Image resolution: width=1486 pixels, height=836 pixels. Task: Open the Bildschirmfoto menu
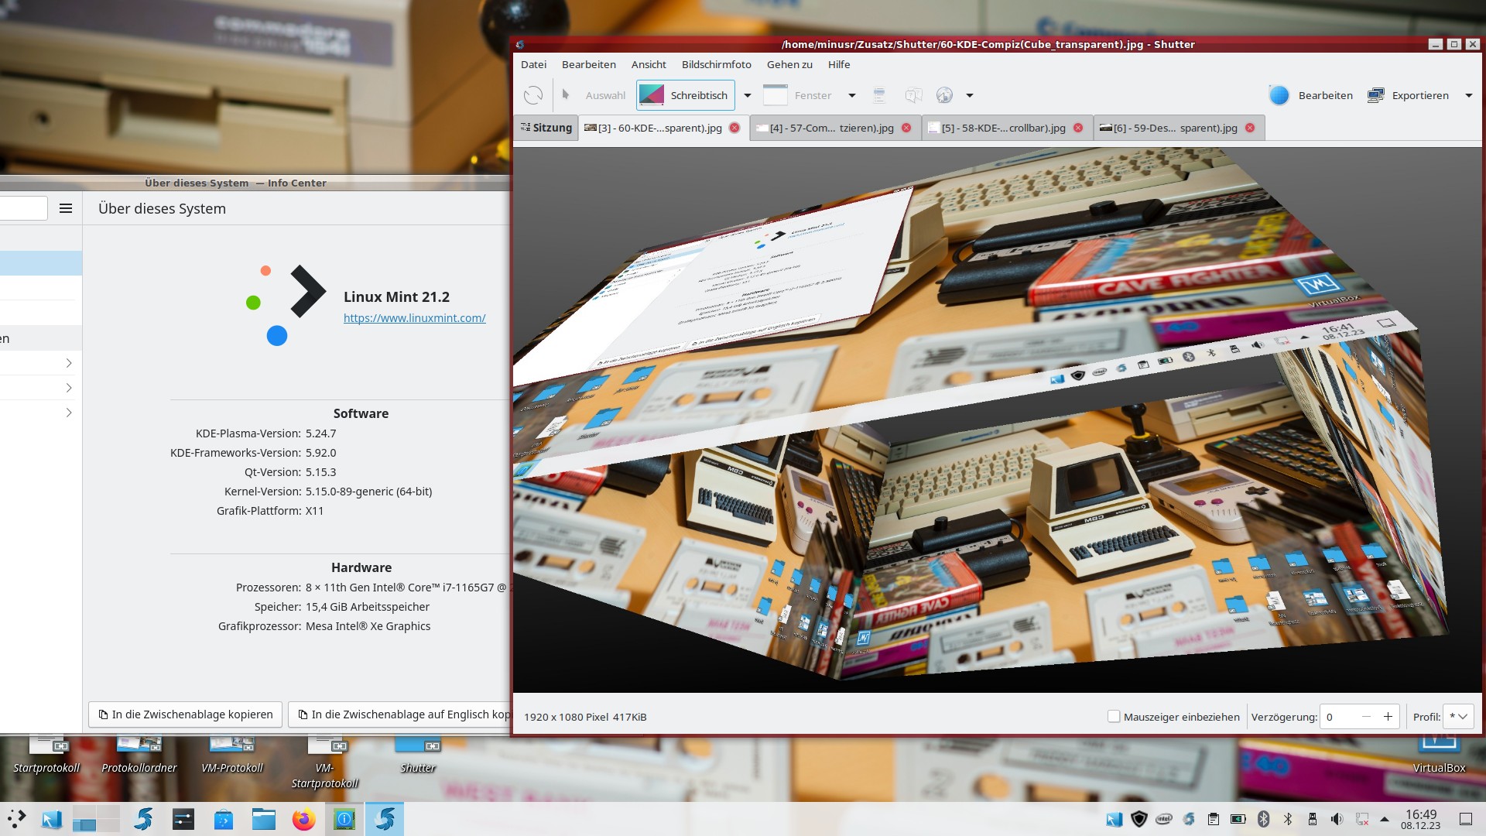[716, 64]
